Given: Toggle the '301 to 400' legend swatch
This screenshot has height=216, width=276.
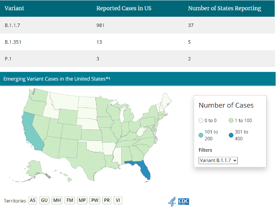Looking at the screenshot, I should coord(231,135).
